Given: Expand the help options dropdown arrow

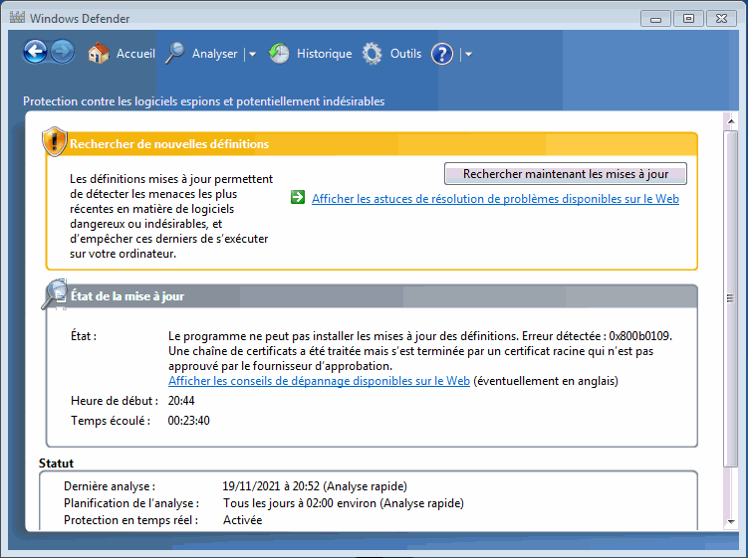Looking at the screenshot, I should (468, 55).
